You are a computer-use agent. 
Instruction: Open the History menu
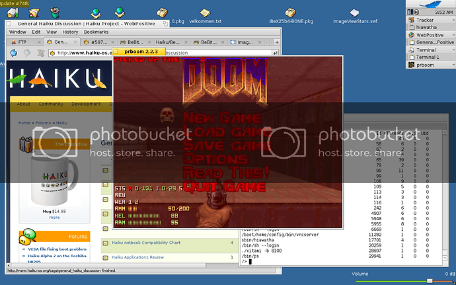pyautogui.click(x=70, y=32)
